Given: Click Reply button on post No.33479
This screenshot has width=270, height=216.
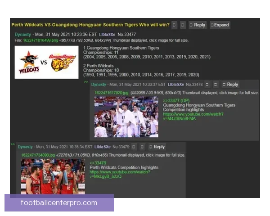Looking at the screenshot, I should tap(157, 147).
